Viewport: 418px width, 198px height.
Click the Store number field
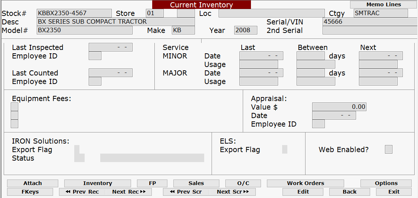[x=155, y=13]
